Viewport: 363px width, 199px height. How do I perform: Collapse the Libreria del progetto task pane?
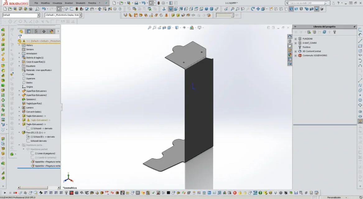coord(295,27)
